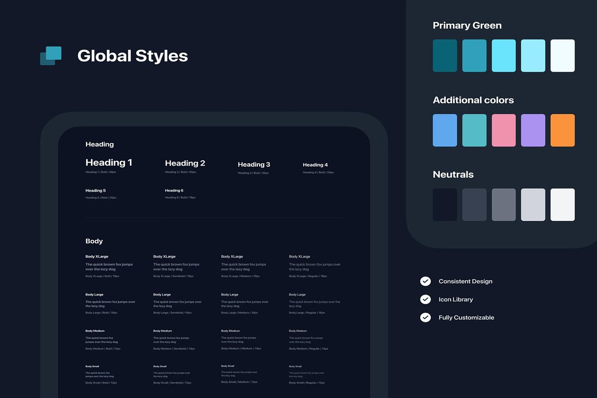Pick the darkest teal Primary Green swatch
The image size is (597, 398).
[x=445, y=56]
